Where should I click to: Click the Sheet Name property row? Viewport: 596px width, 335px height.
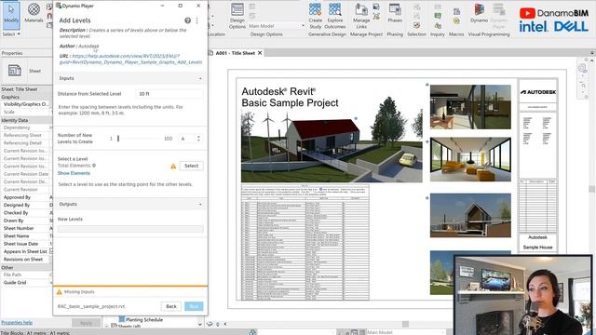pos(26,235)
